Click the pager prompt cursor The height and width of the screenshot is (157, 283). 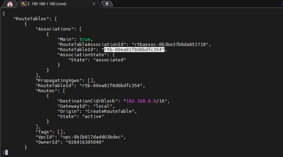(x=7, y=153)
